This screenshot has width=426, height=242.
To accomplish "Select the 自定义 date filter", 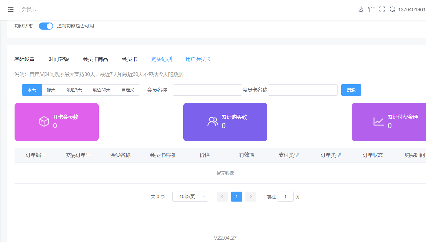I will pos(128,90).
